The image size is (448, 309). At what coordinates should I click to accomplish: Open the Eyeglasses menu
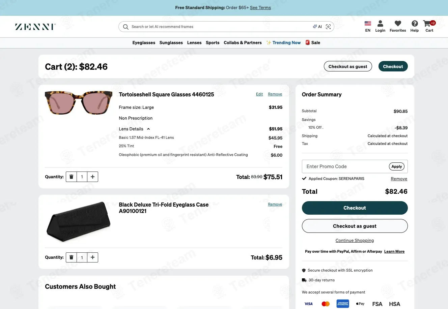144,43
